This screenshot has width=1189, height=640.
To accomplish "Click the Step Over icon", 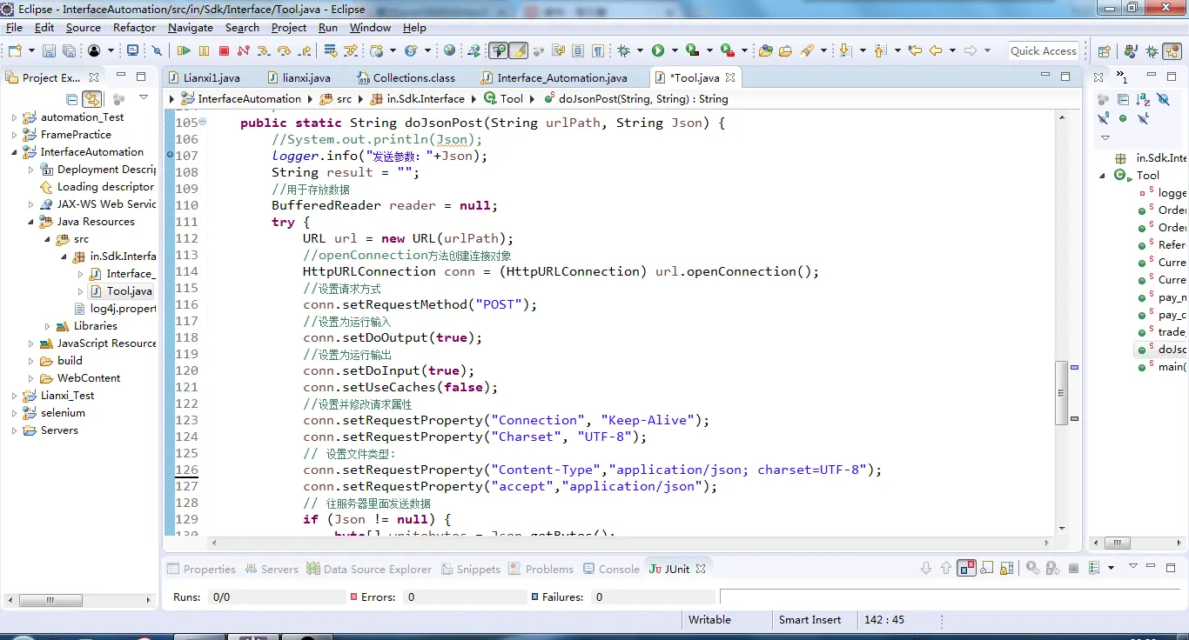I will (x=283, y=51).
